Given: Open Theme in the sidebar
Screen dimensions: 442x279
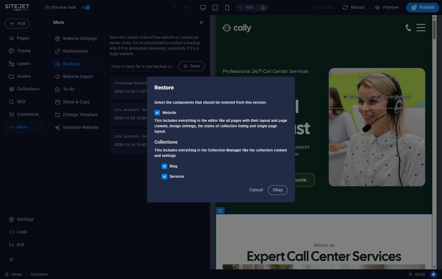Looking at the screenshot, I should (24, 51).
